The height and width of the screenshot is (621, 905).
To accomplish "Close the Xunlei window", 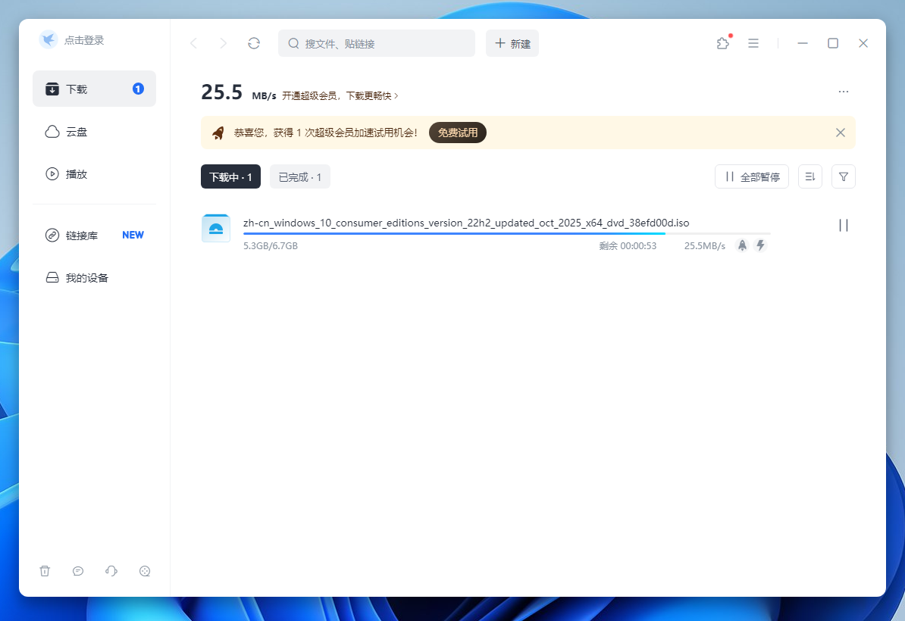I will [863, 43].
